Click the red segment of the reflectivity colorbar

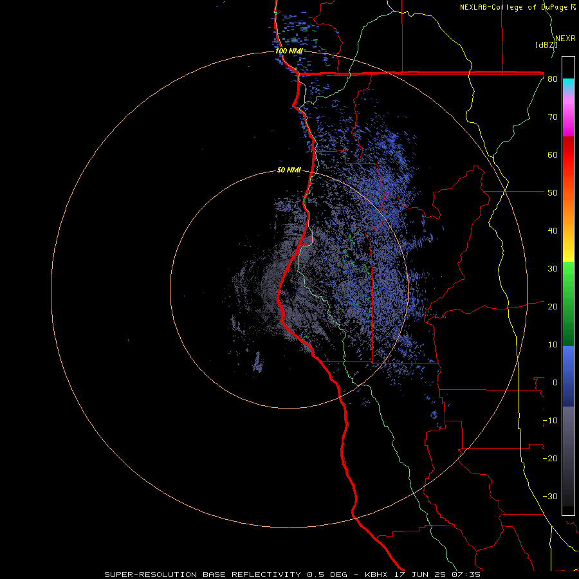(568, 155)
